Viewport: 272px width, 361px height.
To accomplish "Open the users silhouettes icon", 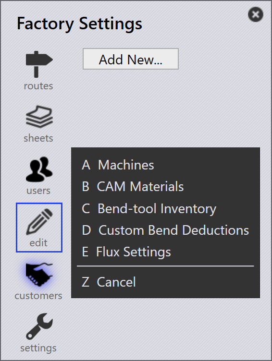I will (x=39, y=169).
